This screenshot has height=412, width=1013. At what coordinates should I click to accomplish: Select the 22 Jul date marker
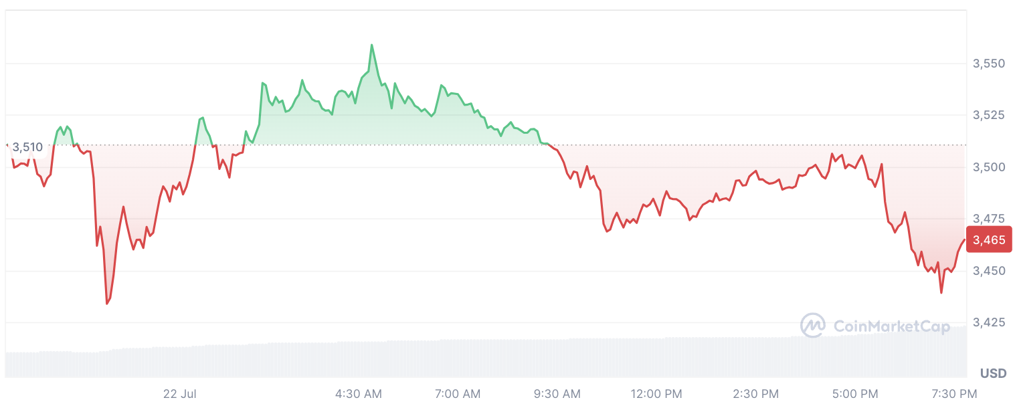(180, 394)
